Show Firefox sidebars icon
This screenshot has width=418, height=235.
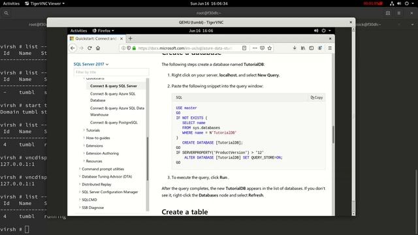(x=312, y=48)
